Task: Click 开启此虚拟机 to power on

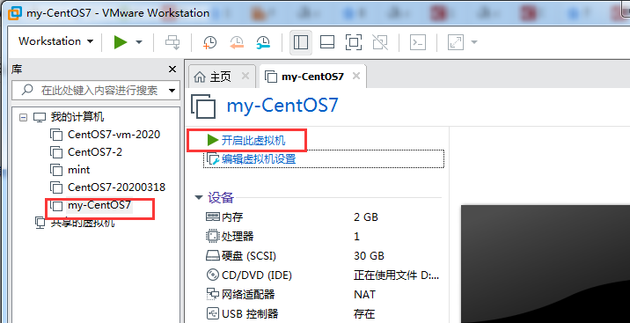Action: pos(253,140)
